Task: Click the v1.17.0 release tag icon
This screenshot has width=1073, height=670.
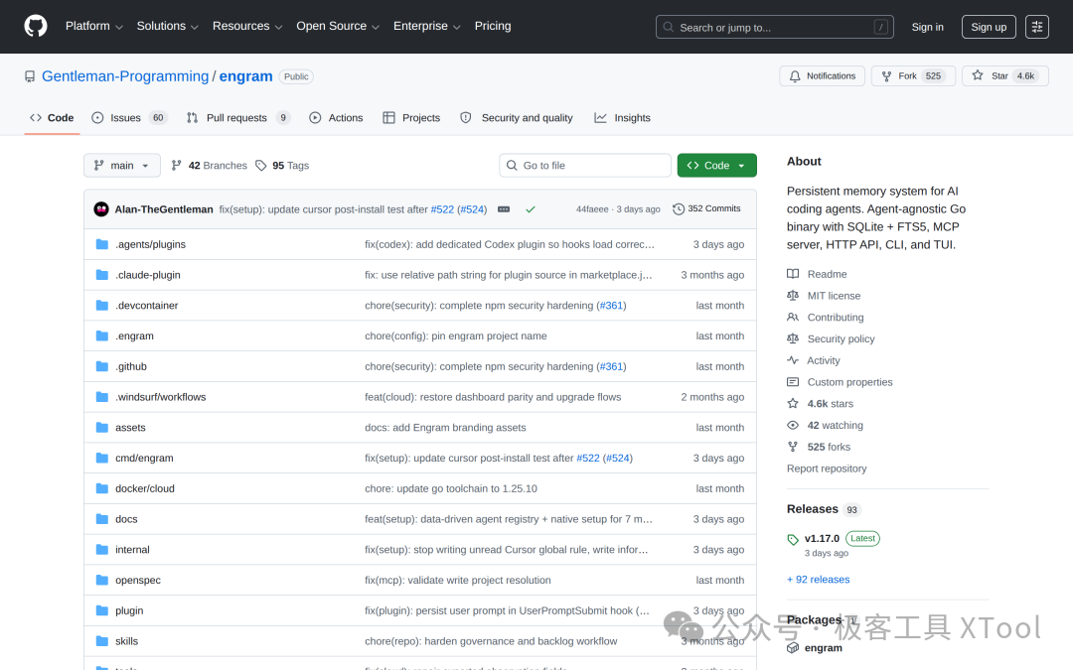Action: pos(793,539)
